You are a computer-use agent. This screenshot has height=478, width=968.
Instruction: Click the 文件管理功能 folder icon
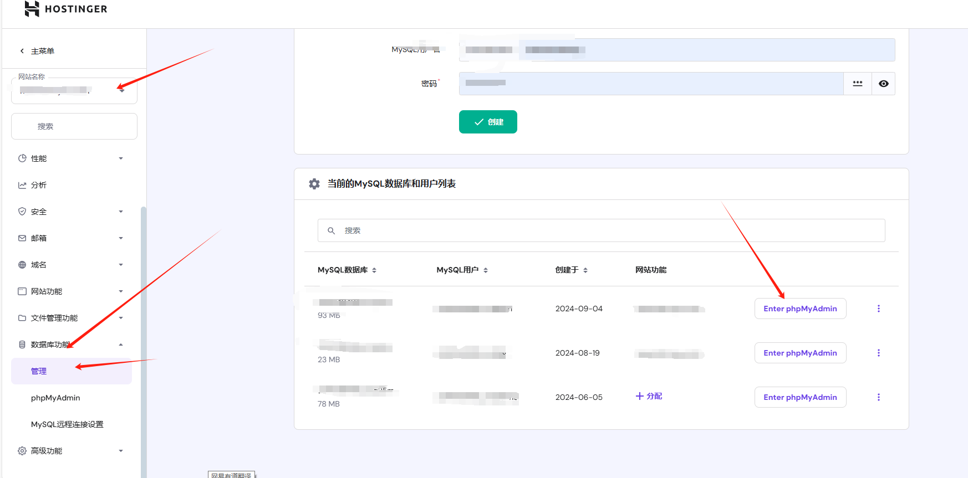pyautogui.click(x=22, y=318)
